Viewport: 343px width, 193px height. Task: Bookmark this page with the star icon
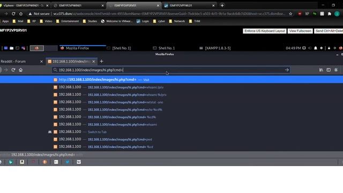tap(290, 13)
